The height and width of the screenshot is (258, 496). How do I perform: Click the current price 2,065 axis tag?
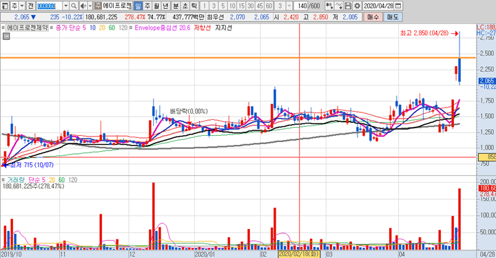click(487, 81)
